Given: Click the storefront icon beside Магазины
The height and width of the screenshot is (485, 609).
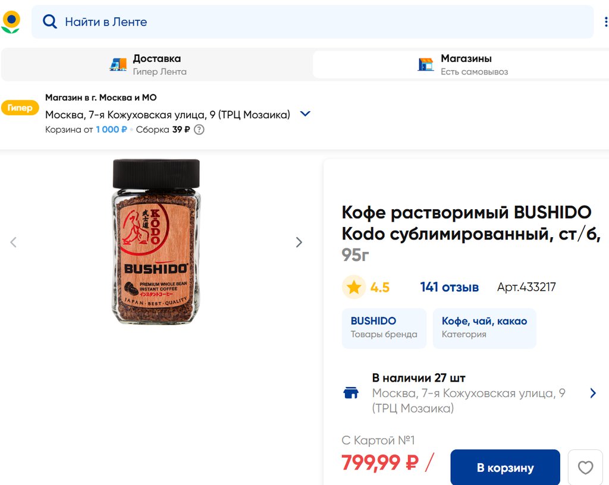Looking at the screenshot, I should [x=426, y=64].
